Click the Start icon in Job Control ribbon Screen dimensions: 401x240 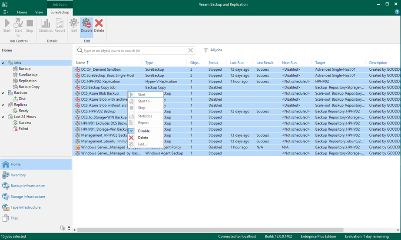pos(7,26)
